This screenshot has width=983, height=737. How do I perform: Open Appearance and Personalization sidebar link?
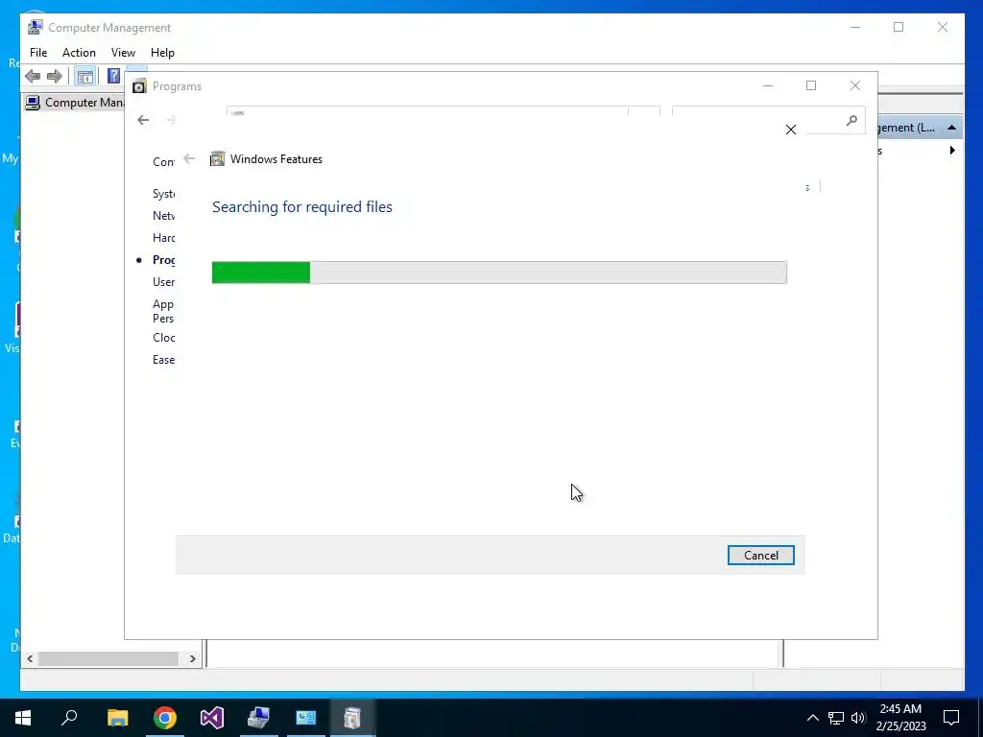[163, 311]
